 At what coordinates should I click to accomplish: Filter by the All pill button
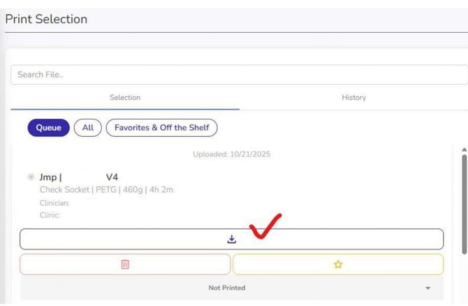tap(88, 128)
